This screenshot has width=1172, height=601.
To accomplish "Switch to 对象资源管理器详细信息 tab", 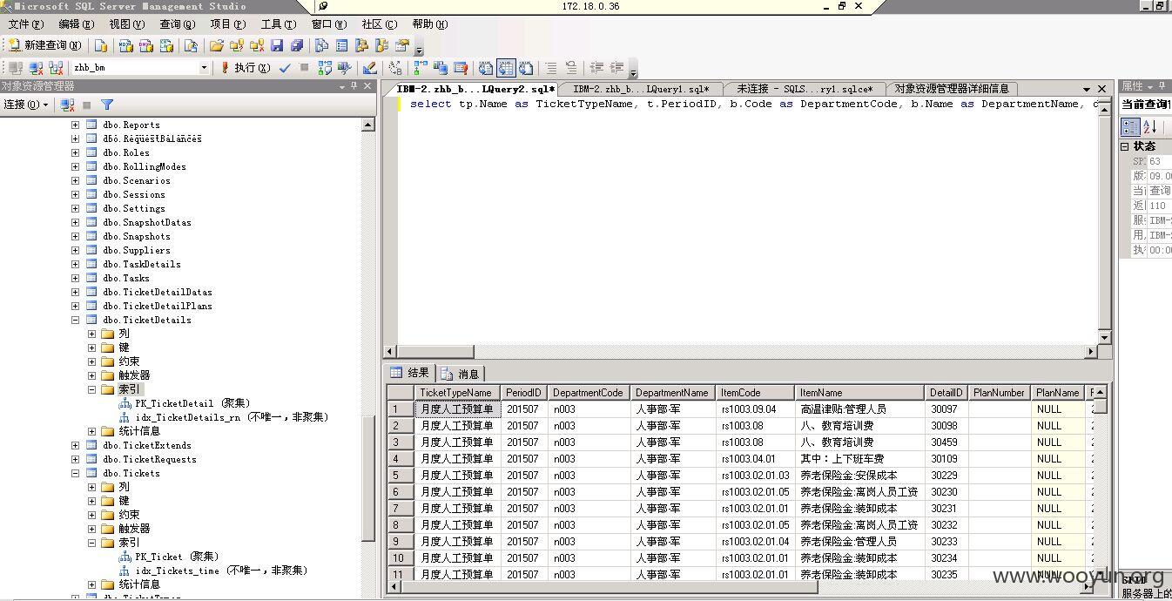I will (x=952, y=89).
